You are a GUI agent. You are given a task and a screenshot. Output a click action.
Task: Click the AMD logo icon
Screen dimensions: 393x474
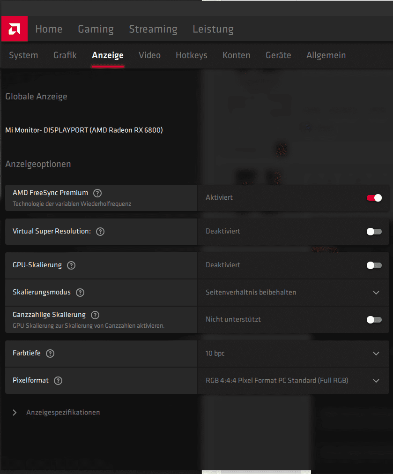click(x=15, y=29)
